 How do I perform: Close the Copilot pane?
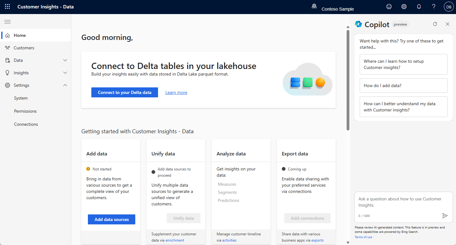[x=448, y=24]
